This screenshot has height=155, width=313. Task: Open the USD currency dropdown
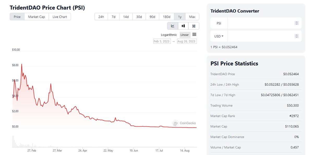[x=219, y=36]
